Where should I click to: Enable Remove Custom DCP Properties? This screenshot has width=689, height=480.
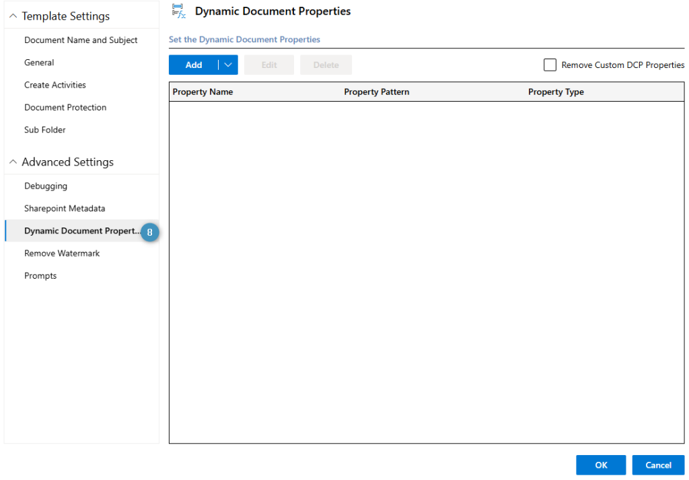pyautogui.click(x=550, y=65)
